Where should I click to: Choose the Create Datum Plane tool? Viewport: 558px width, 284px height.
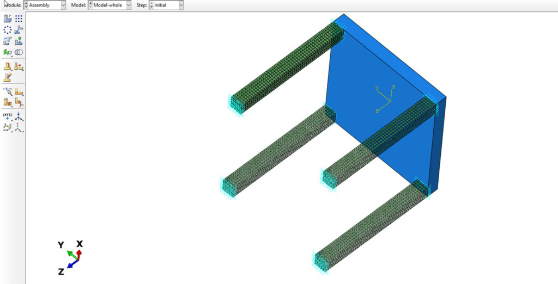8,127
